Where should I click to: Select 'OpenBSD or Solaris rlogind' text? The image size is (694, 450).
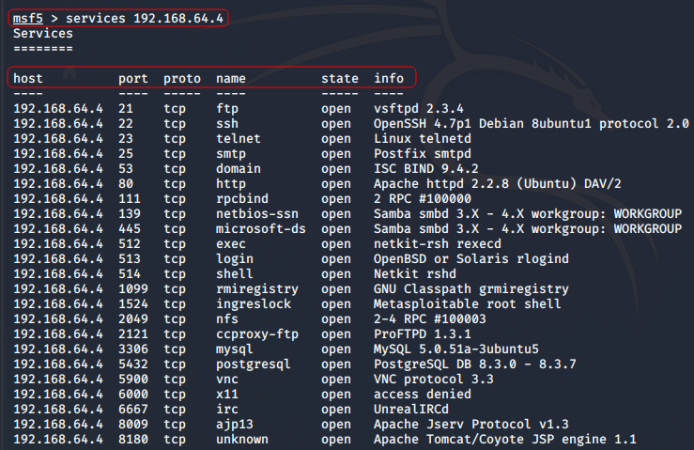point(471,259)
